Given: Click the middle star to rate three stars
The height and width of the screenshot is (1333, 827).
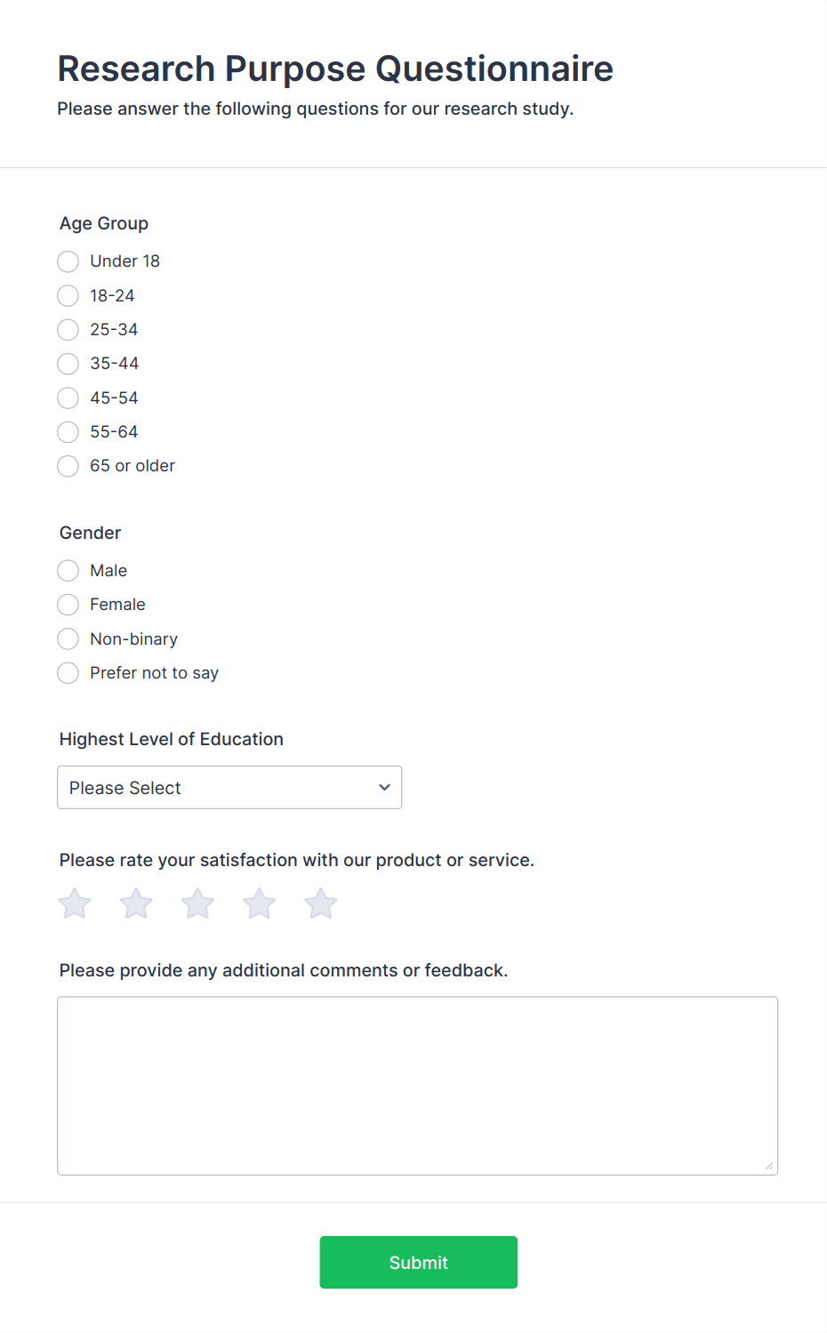Looking at the screenshot, I should coord(197,903).
